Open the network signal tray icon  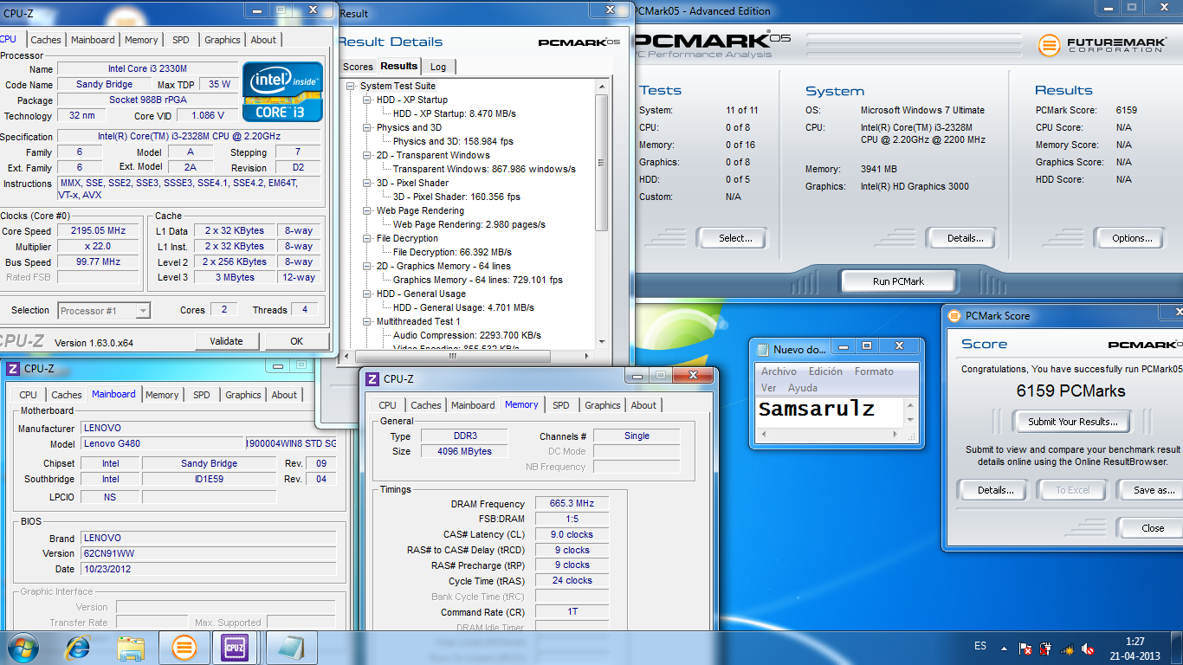pyautogui.click(x=1067, y=648)
